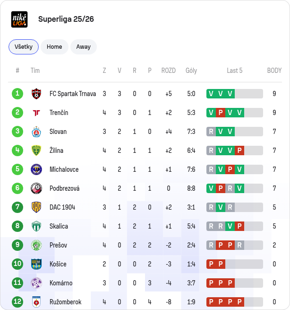Click the Trenčín team logo

[x=36, y=113]
